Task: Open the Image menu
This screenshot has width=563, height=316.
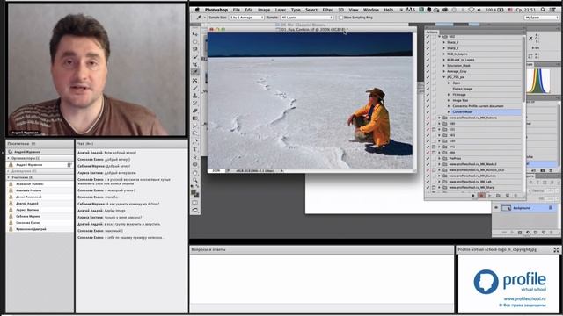Action: pyautogui.click(x=264, y=10)
